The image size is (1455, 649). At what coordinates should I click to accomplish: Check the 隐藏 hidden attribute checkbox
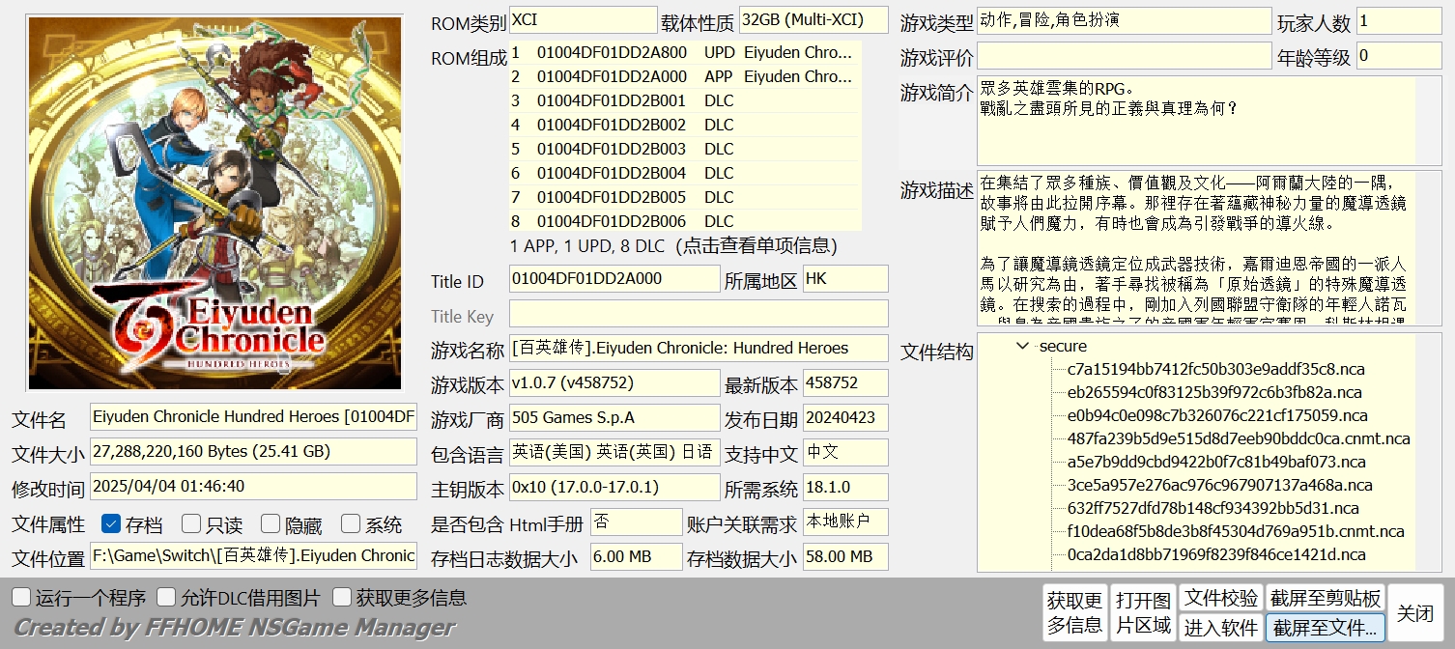(271, 524)
